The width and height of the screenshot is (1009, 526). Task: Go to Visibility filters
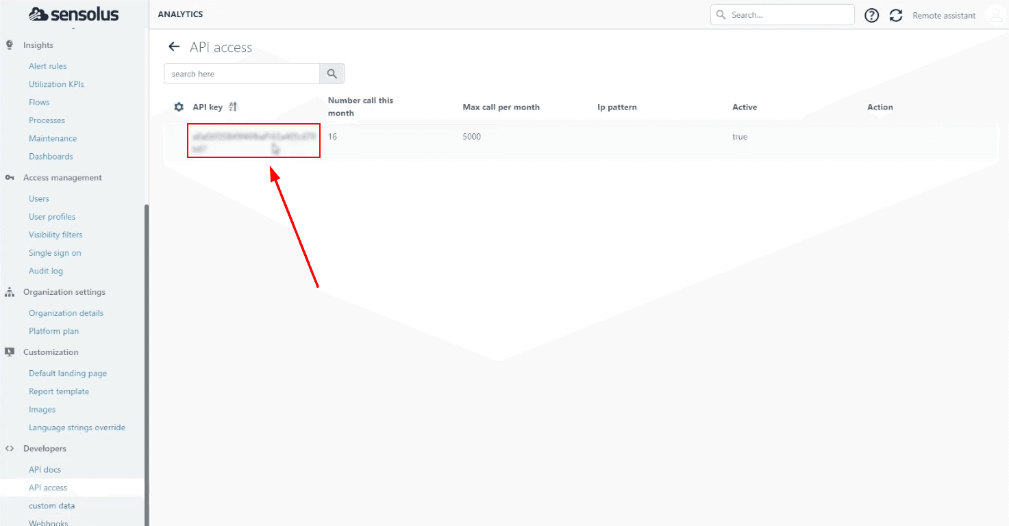pos(55,235)
